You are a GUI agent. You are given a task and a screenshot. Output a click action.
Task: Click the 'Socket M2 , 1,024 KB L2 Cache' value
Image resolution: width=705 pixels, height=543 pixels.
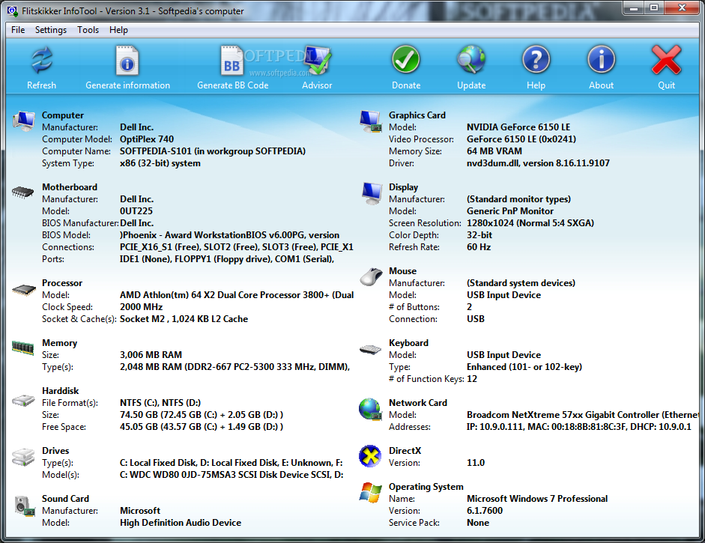(184, 319)
